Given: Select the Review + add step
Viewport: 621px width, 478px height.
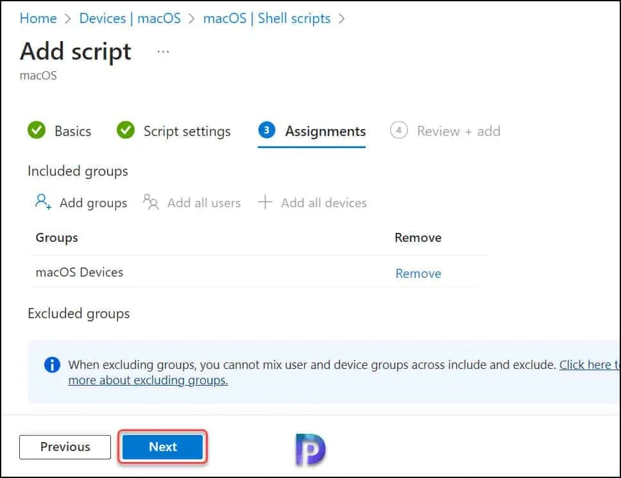Looking at the screenshot, I should tap(459, 131).
